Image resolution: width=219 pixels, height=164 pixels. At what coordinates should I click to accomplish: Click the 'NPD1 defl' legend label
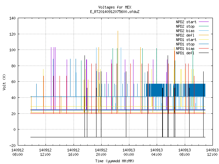pos(185,53)
